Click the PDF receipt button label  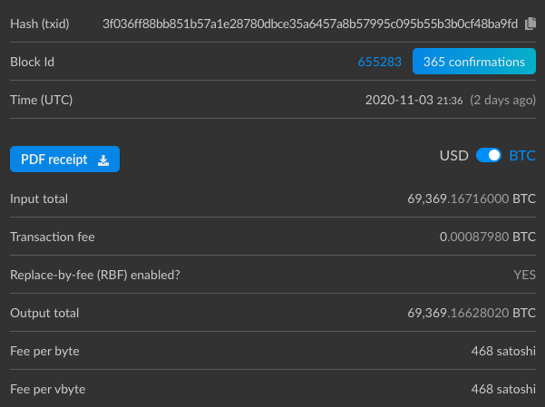pyautogui.click(x=54, y=160)
